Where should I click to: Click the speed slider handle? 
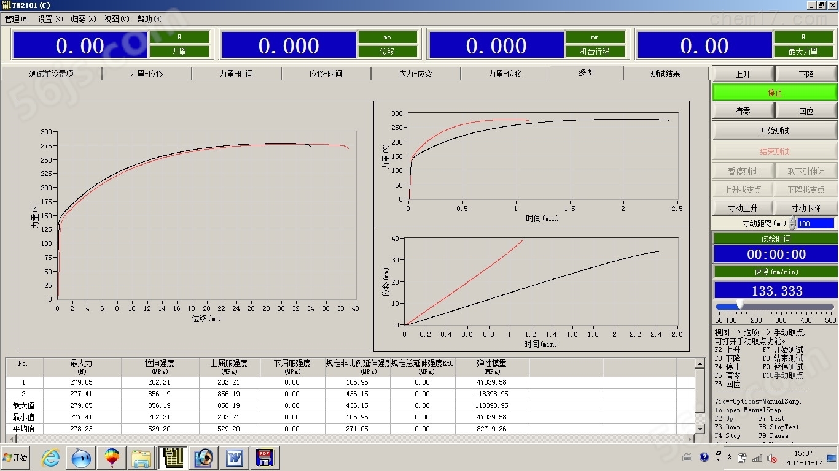click(740, 304)
